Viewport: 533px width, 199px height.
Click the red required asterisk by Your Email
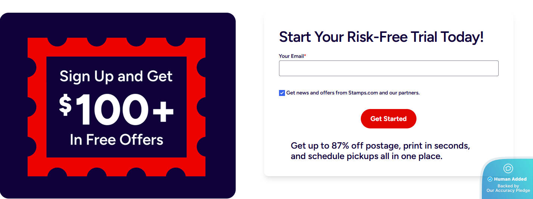coord(305,56)
